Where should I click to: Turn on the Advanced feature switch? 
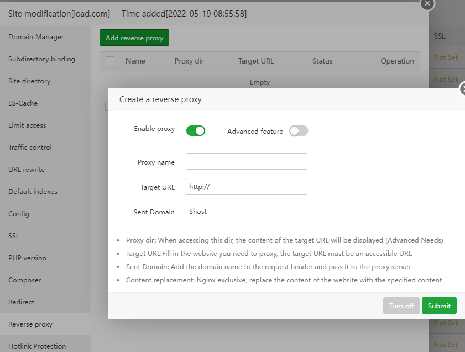298,131
